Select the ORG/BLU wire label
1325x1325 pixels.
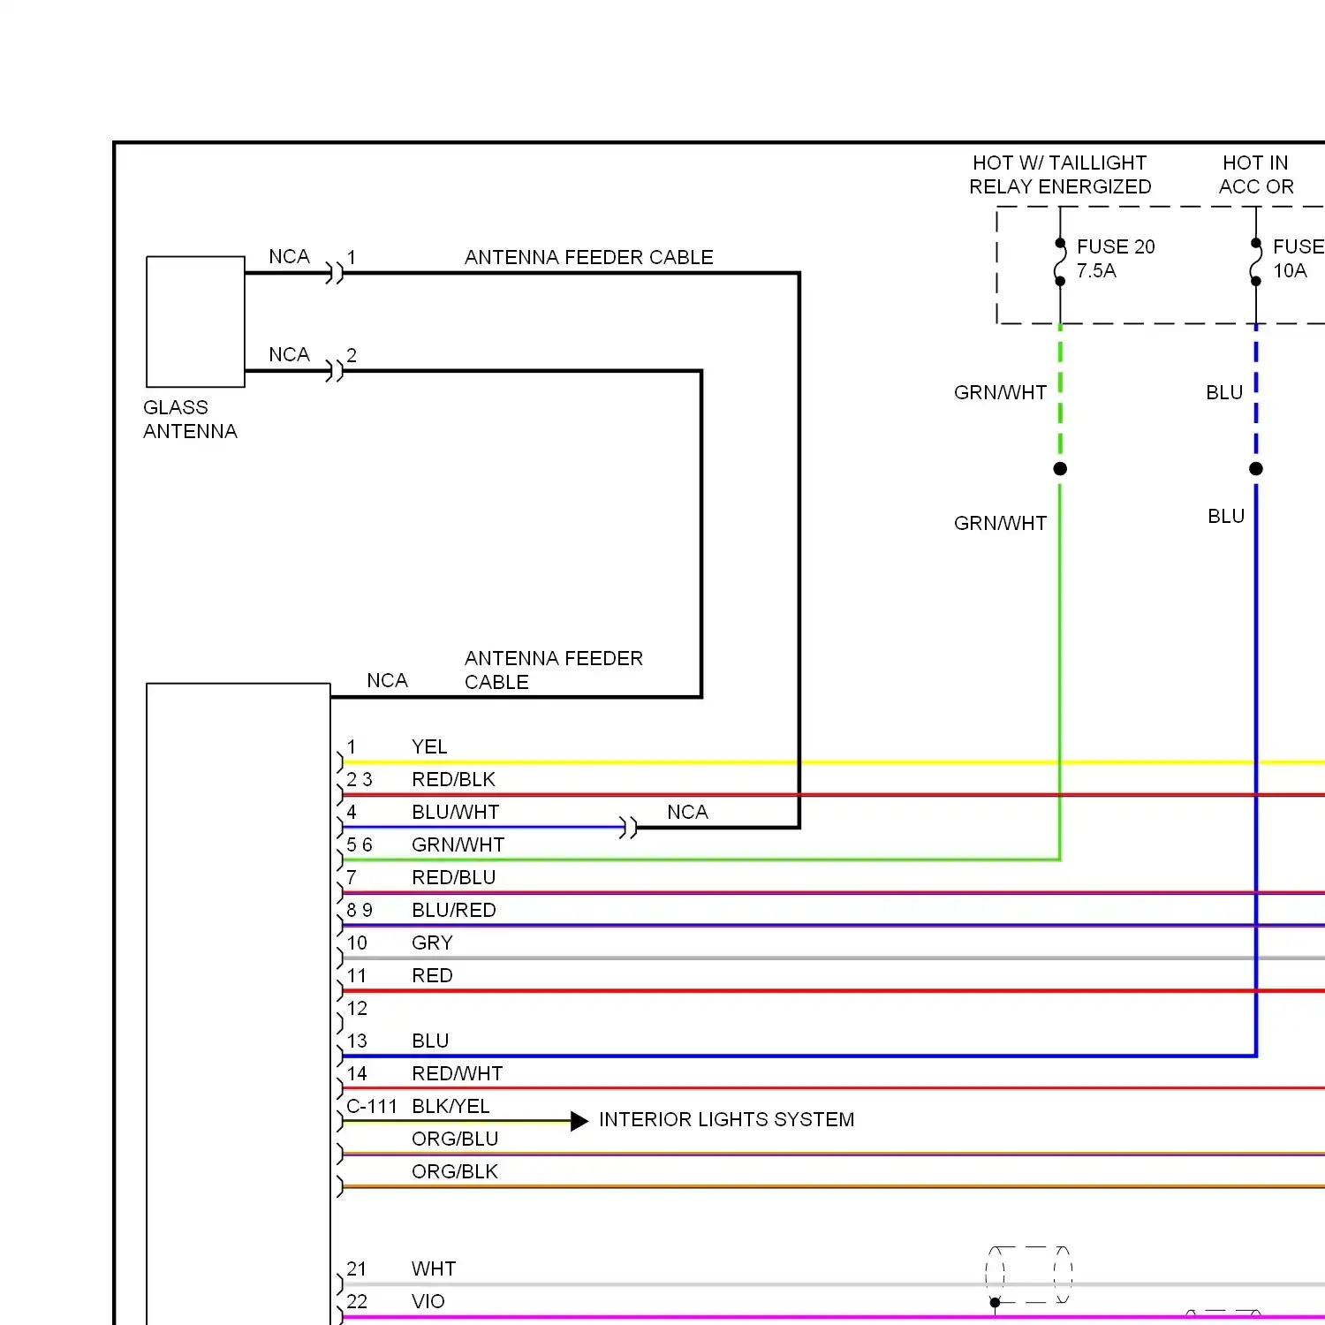coord(455,1139)
